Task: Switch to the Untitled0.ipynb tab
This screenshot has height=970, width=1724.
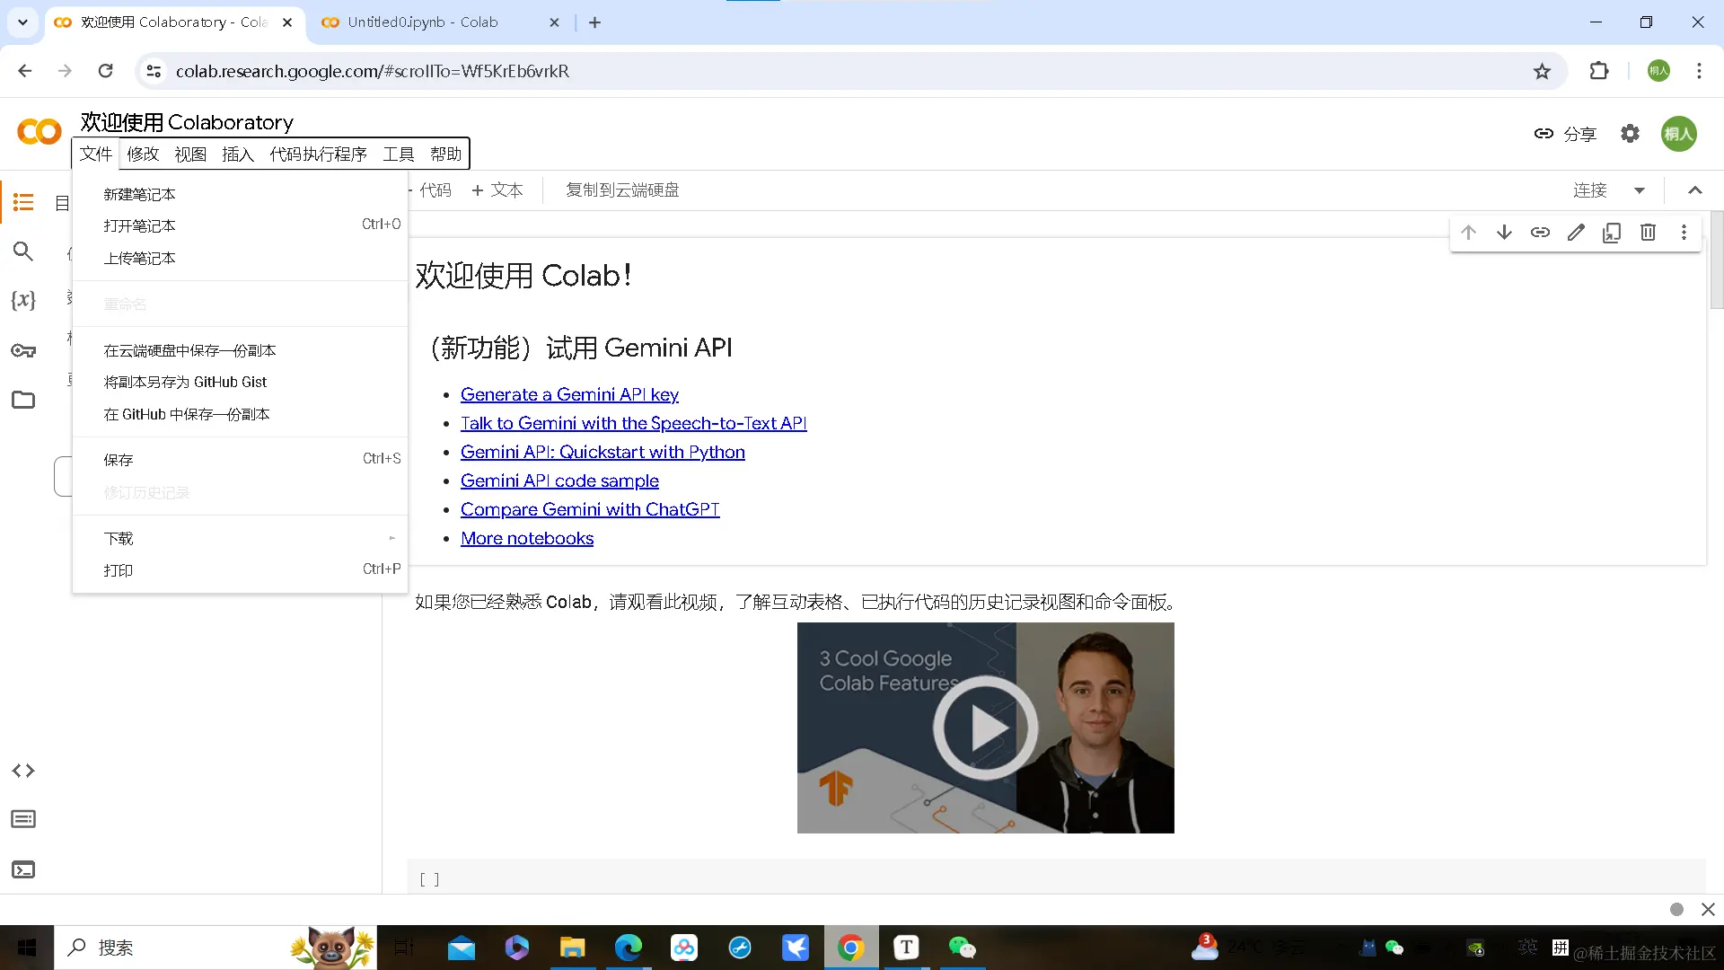Action: click(x=422, y=22)
